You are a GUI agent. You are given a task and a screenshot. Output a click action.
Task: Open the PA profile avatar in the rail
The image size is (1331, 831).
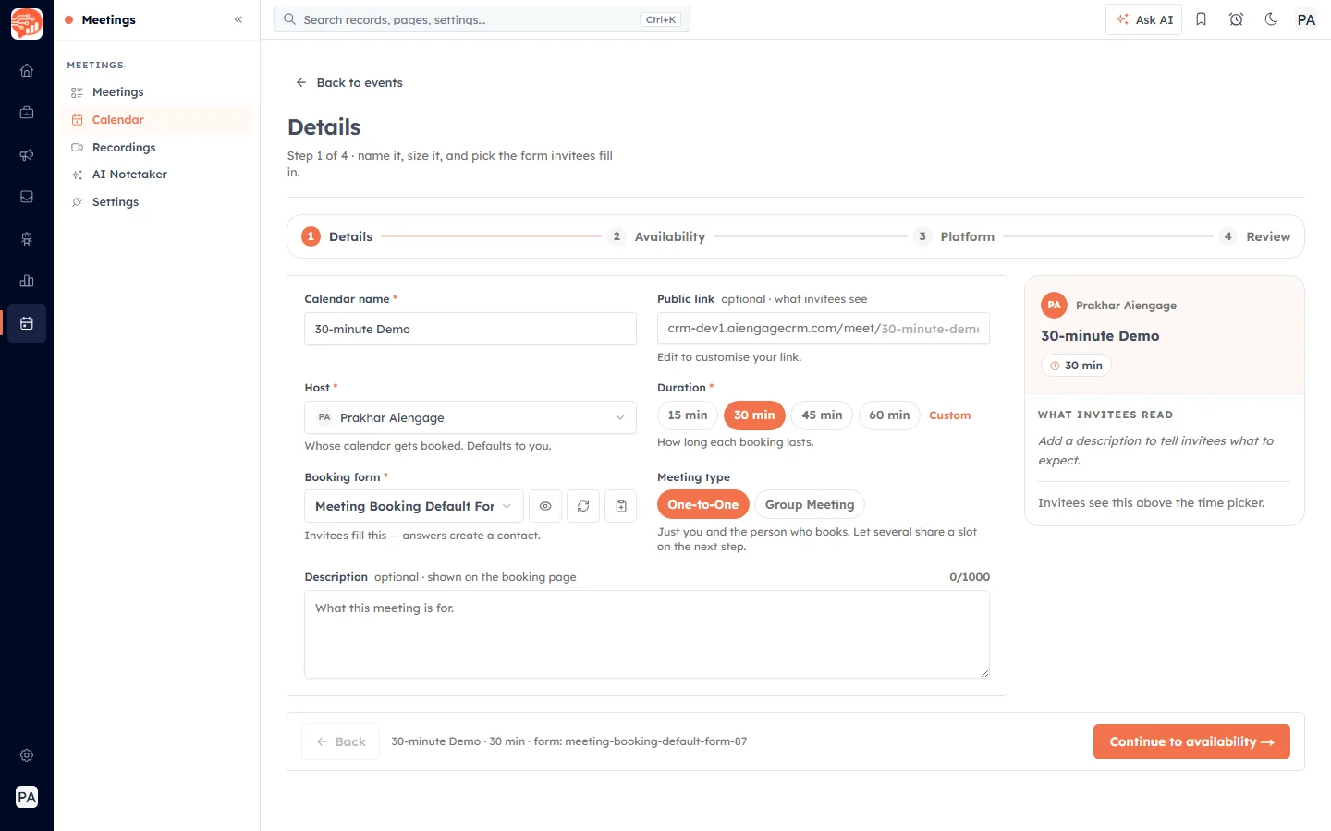(27, 797)
